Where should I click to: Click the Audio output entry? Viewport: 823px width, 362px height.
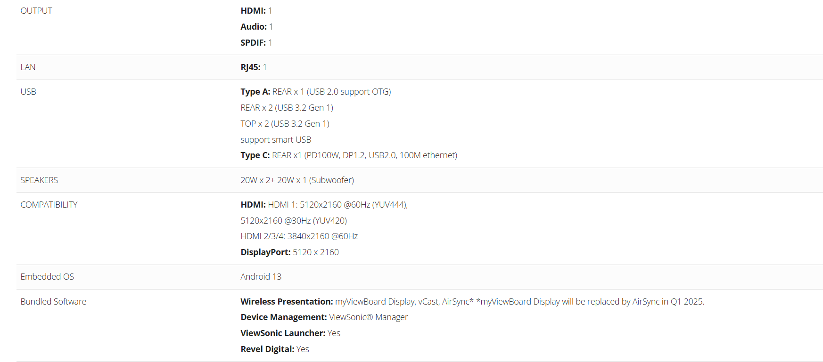[256, 27]
